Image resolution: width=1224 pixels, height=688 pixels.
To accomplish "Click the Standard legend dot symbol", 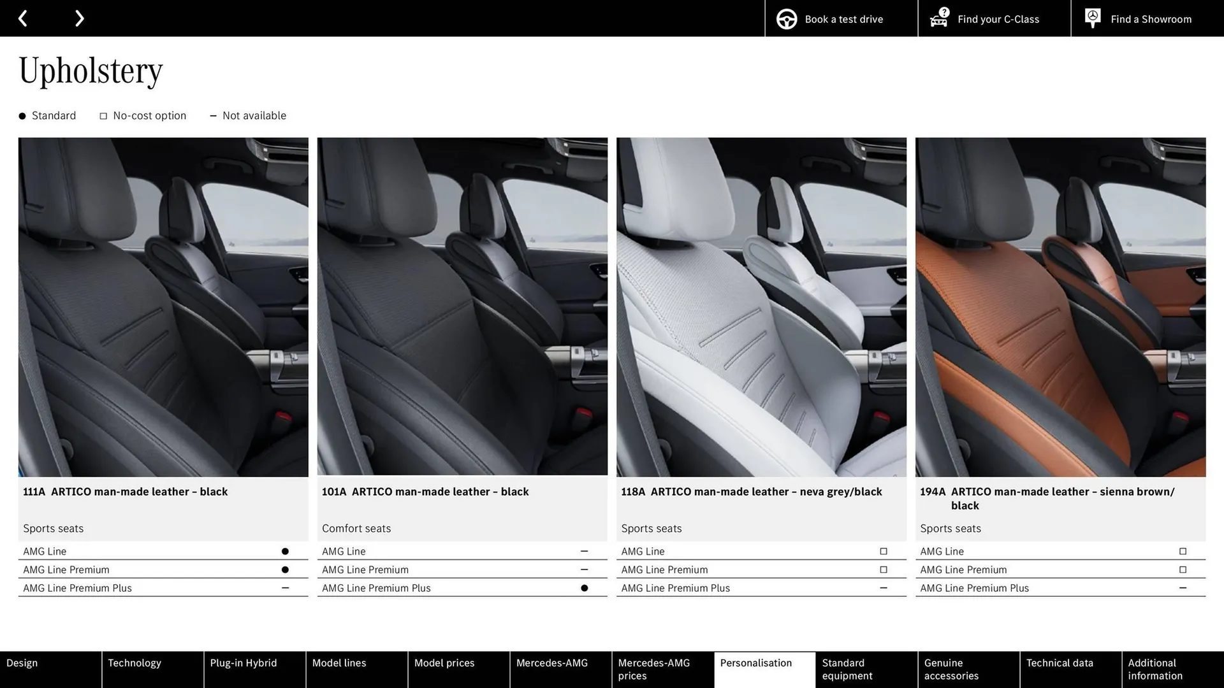I will 21,115.
